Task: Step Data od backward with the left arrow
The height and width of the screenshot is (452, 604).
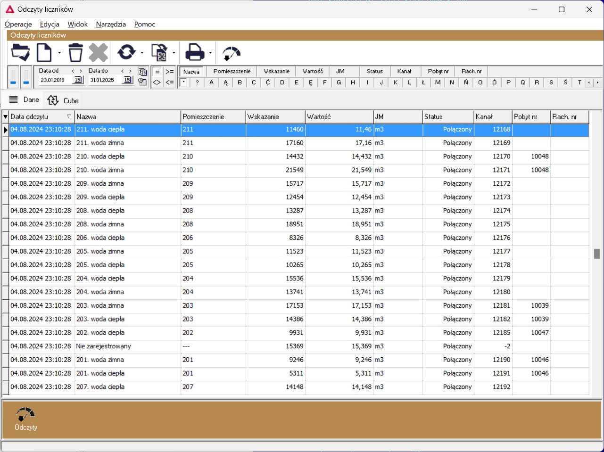Action: pos(73,71)
